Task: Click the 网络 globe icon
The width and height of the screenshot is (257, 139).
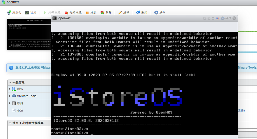Action: (14, 89)
